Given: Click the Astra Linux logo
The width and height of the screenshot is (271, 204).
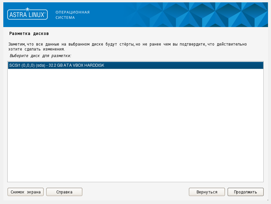Looking at the screenshot, I should [27, 14].
